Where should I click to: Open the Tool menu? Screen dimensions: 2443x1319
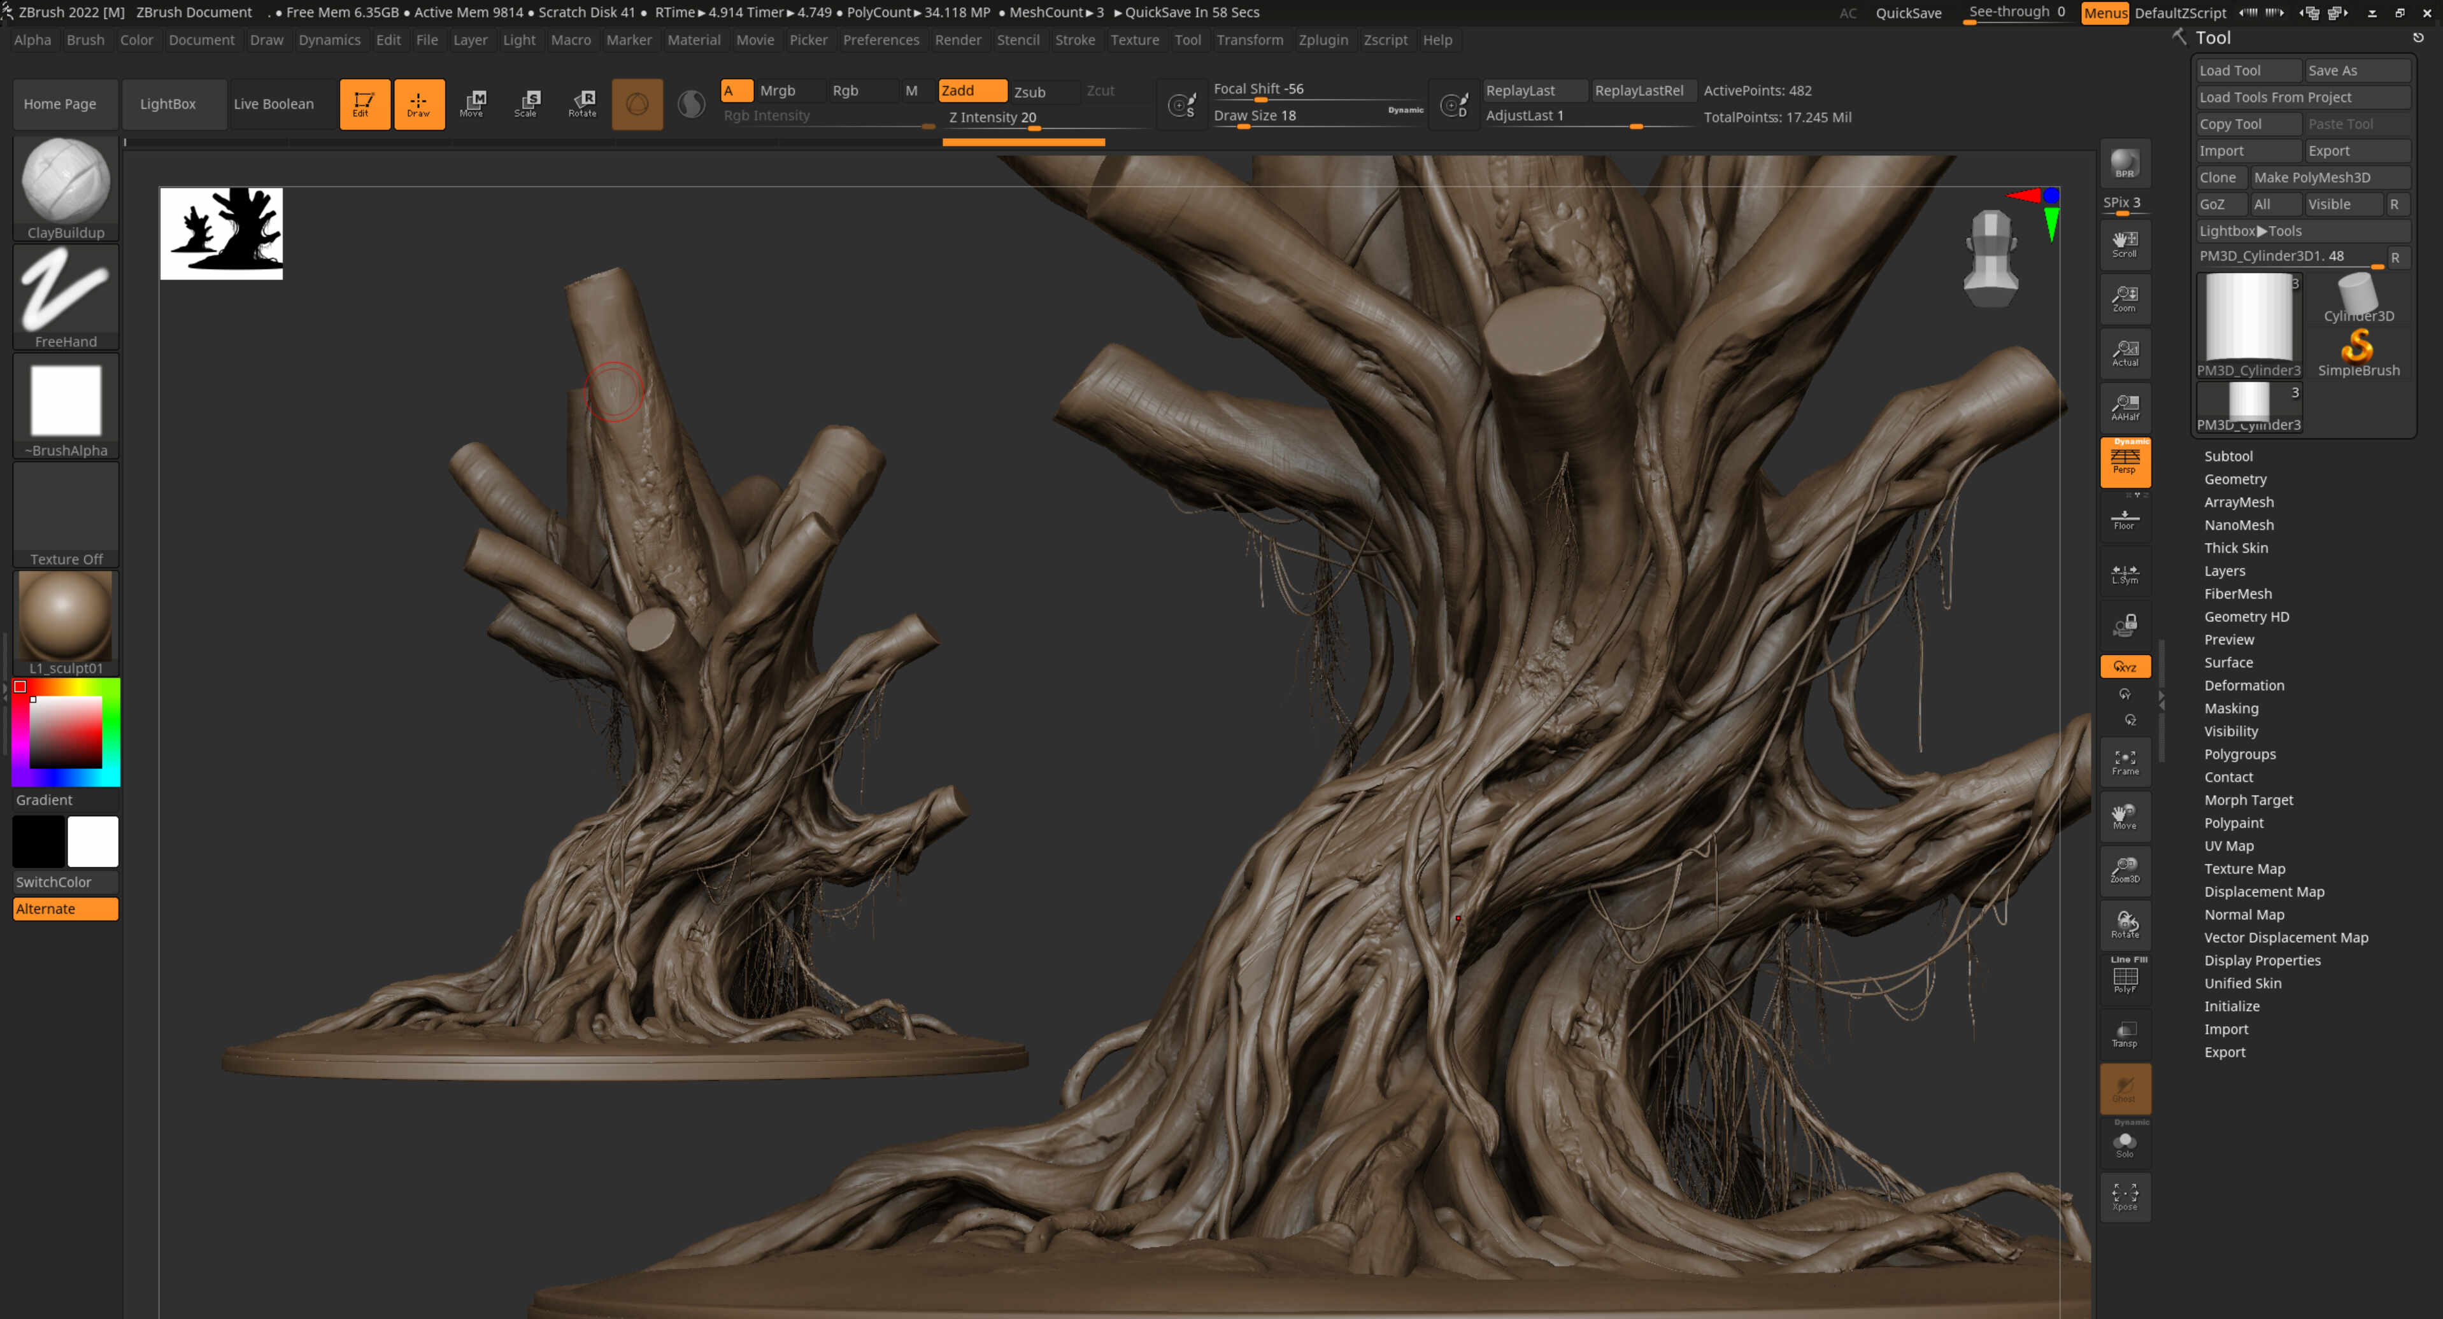pyautogui.click(x=1187, y=40)
